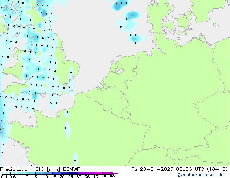Pick the 1–2 mm legend color box

[23, 173]
